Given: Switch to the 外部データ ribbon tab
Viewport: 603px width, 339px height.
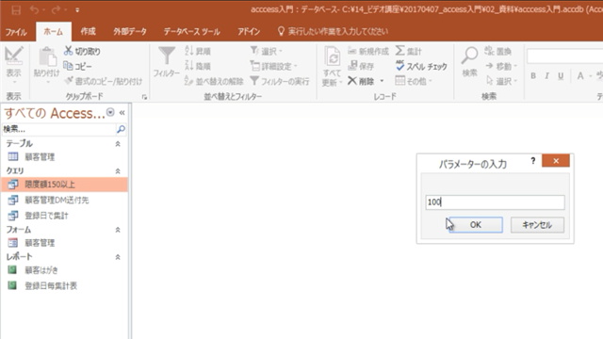Looking at the screenshot, I should click(130, 31).
